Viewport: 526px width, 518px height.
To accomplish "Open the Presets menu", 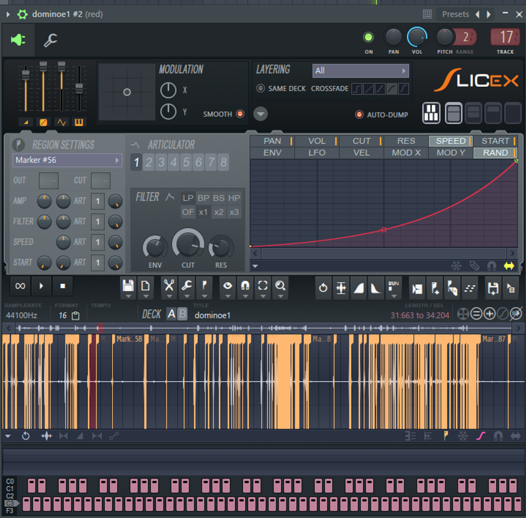I will click(x=455, y=14).
